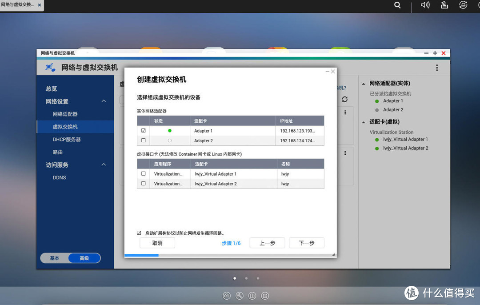Close the browser tab 网络与虚拟交换
The width and height of the screenshot is (480, 305).
[x=40, y=5]
